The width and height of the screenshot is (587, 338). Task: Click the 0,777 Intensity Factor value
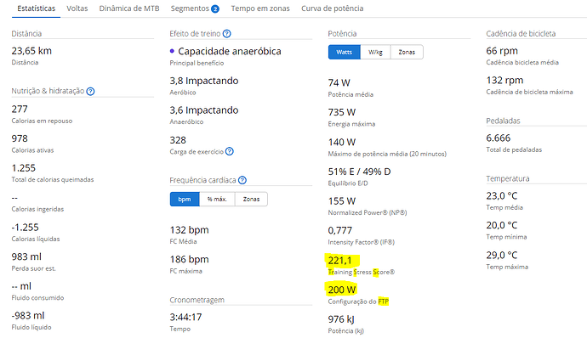tap(340, 230)
